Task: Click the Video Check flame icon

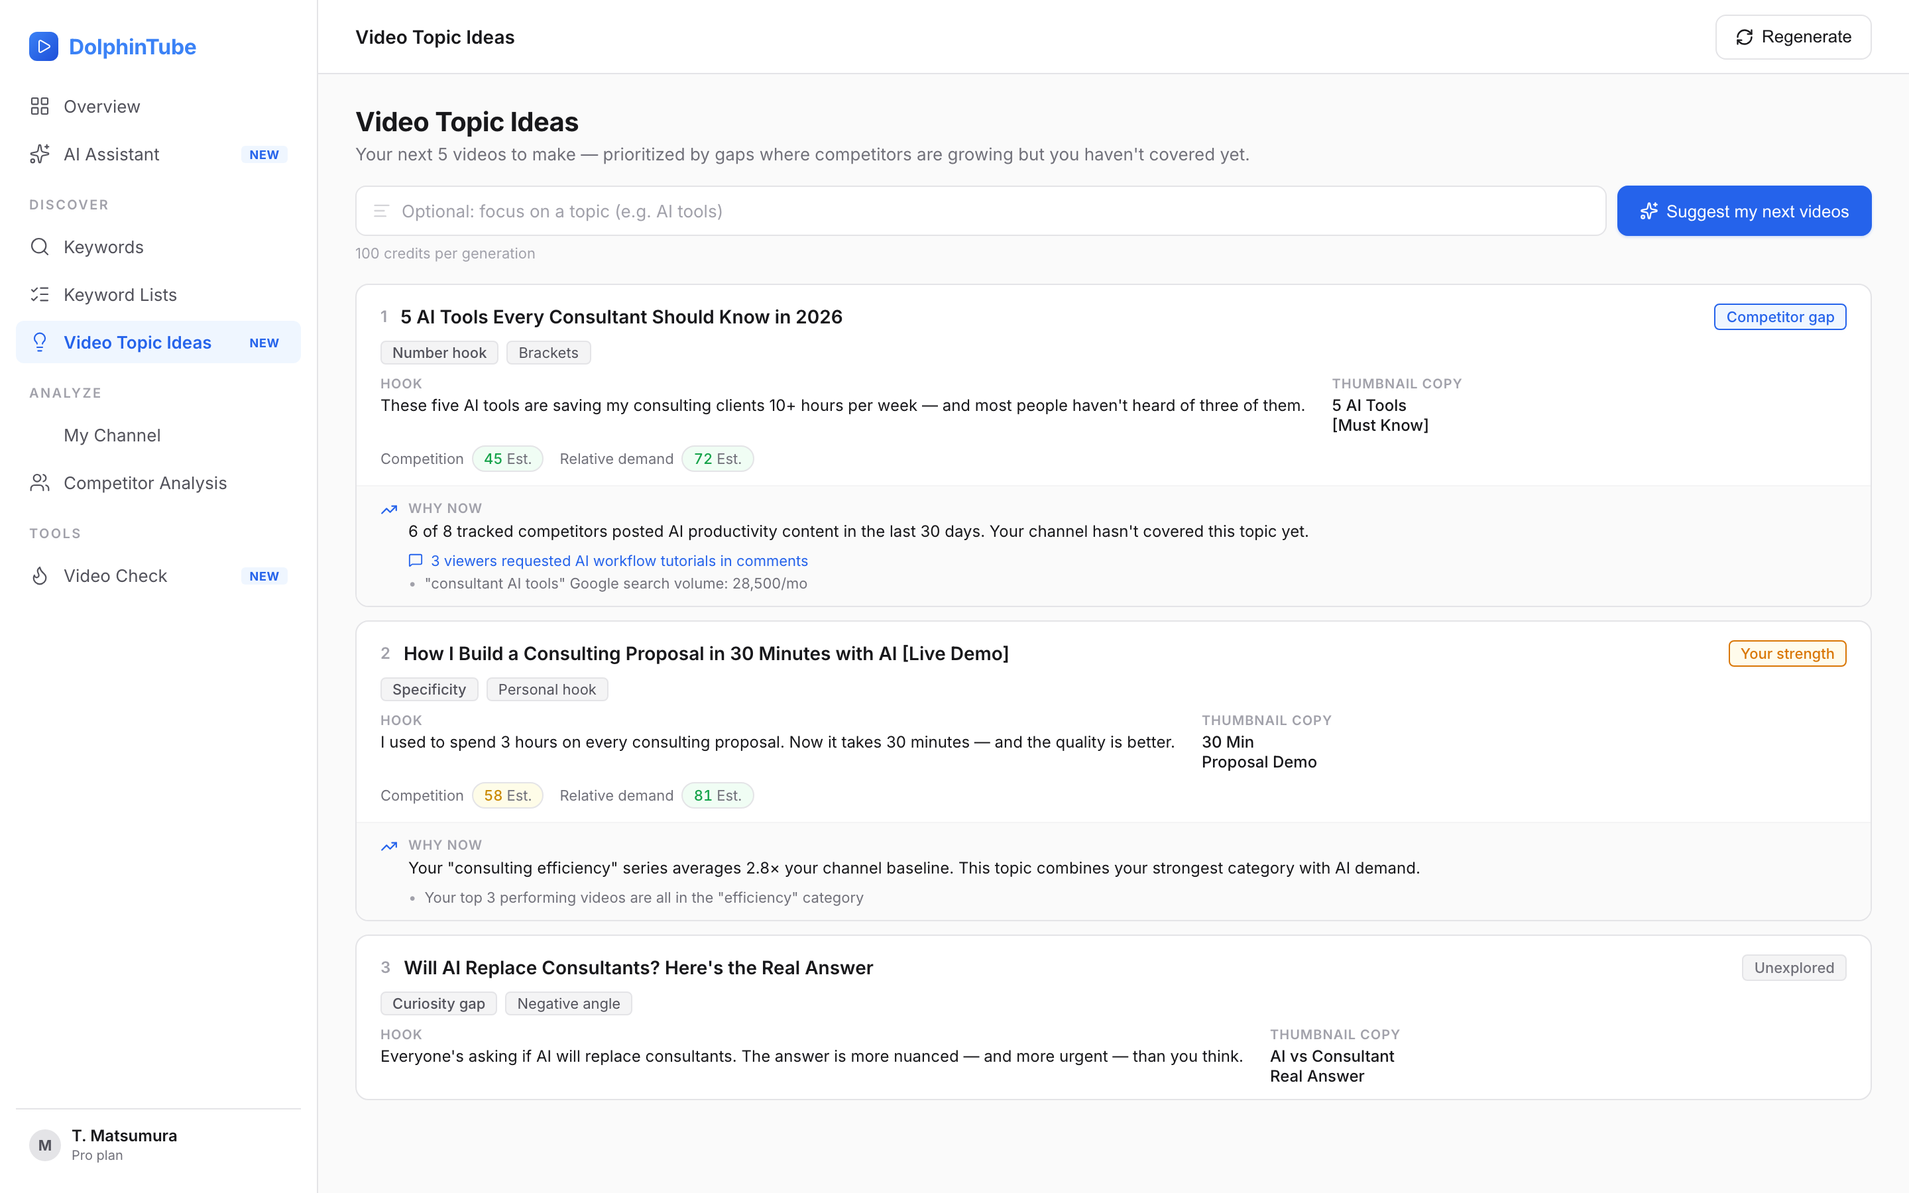Action: click(x=40, y=576)
